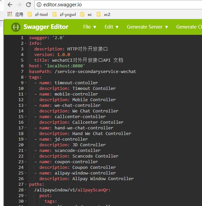Fold the alipayScanQr path at line 28
The image size is (202, 206).
click(26, 190)
